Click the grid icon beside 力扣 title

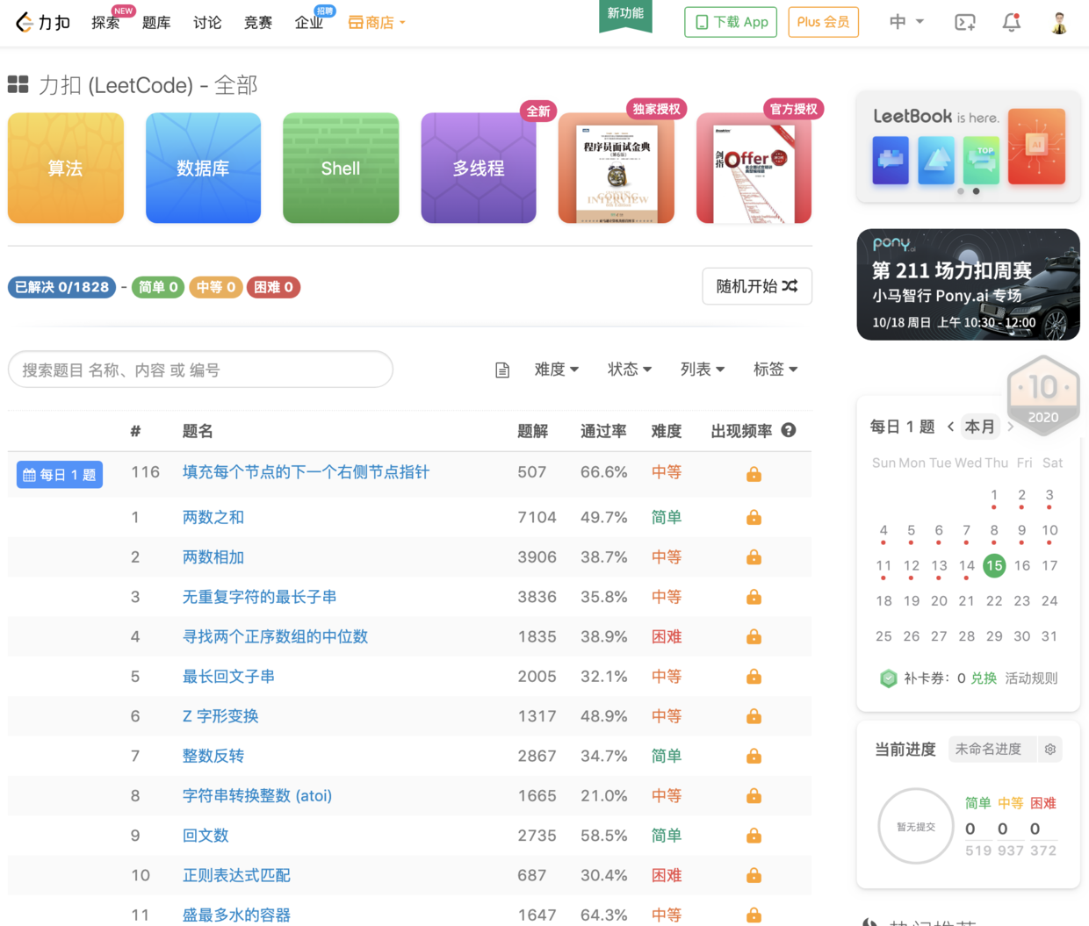[18, 85]
